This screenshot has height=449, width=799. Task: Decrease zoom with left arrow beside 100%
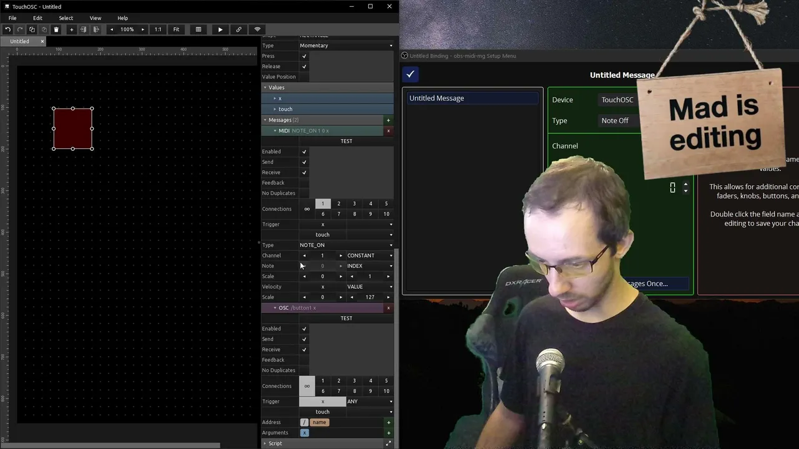pos(112,29)
